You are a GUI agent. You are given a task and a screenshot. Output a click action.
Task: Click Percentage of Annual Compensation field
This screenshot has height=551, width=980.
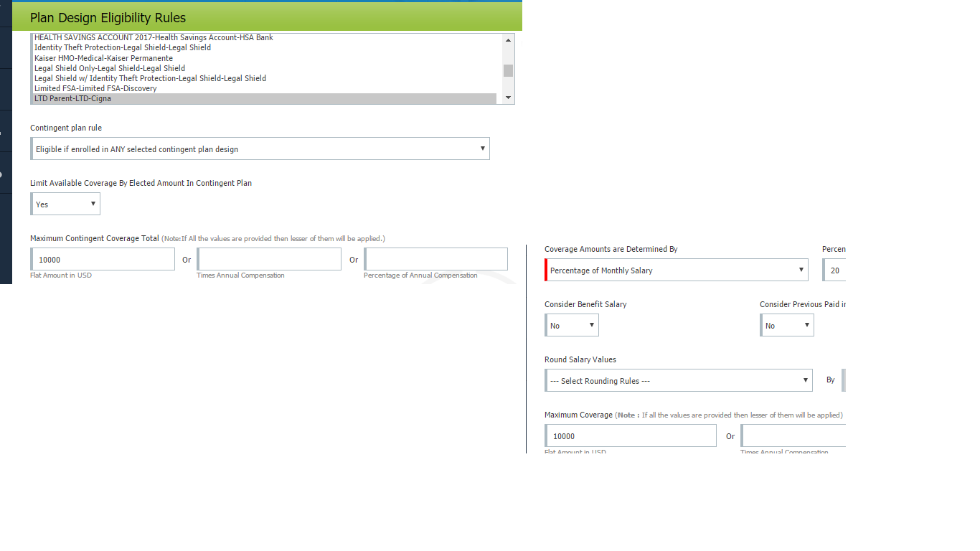point(436,260)
